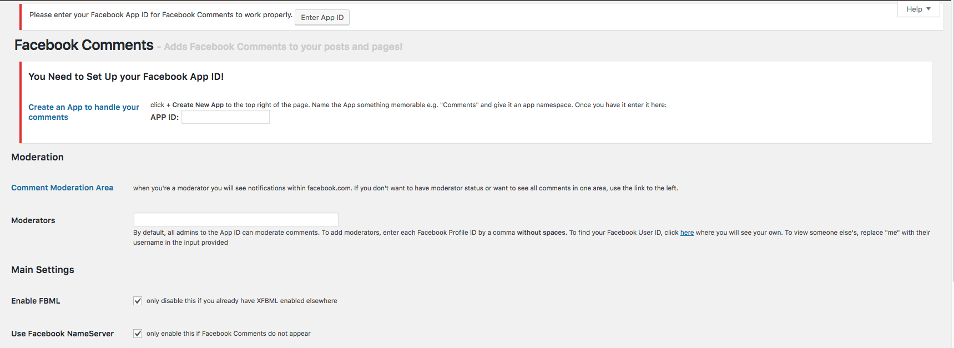Select the Main Settings section heading
Screen dimensions: 954x348
[43, 270]
